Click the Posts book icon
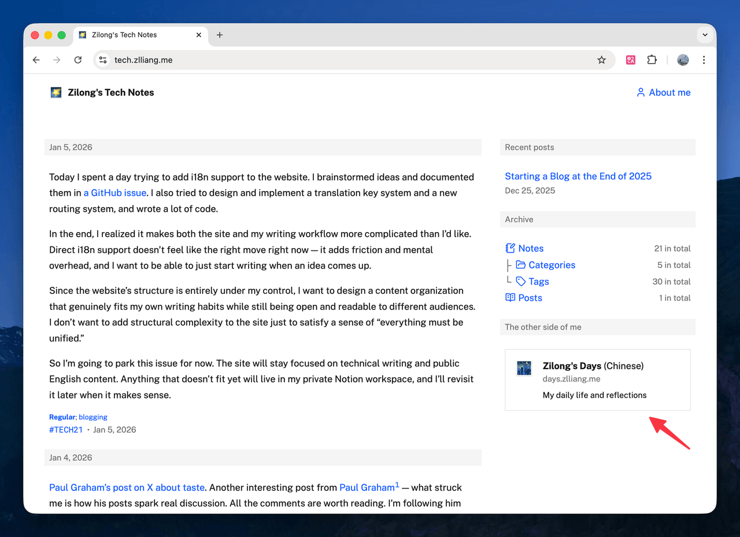740x537 pixels. point(510,298)
